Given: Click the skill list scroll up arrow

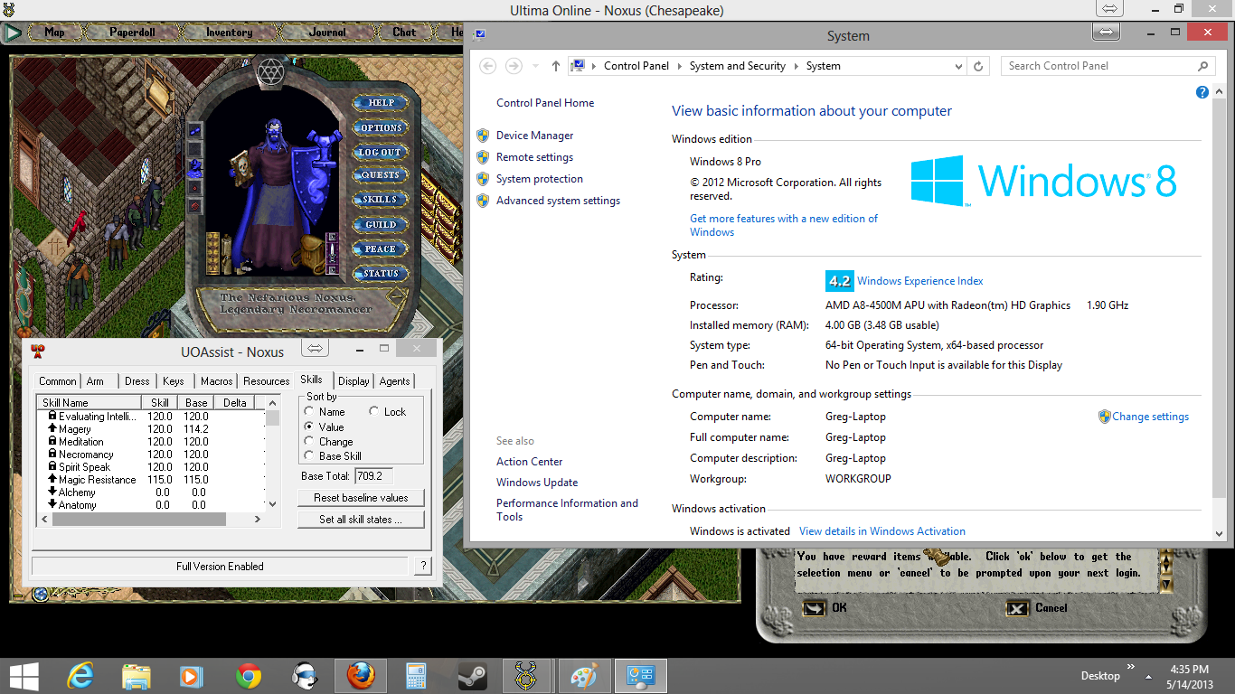Looking at the screenshot, I should click(273, 402).
